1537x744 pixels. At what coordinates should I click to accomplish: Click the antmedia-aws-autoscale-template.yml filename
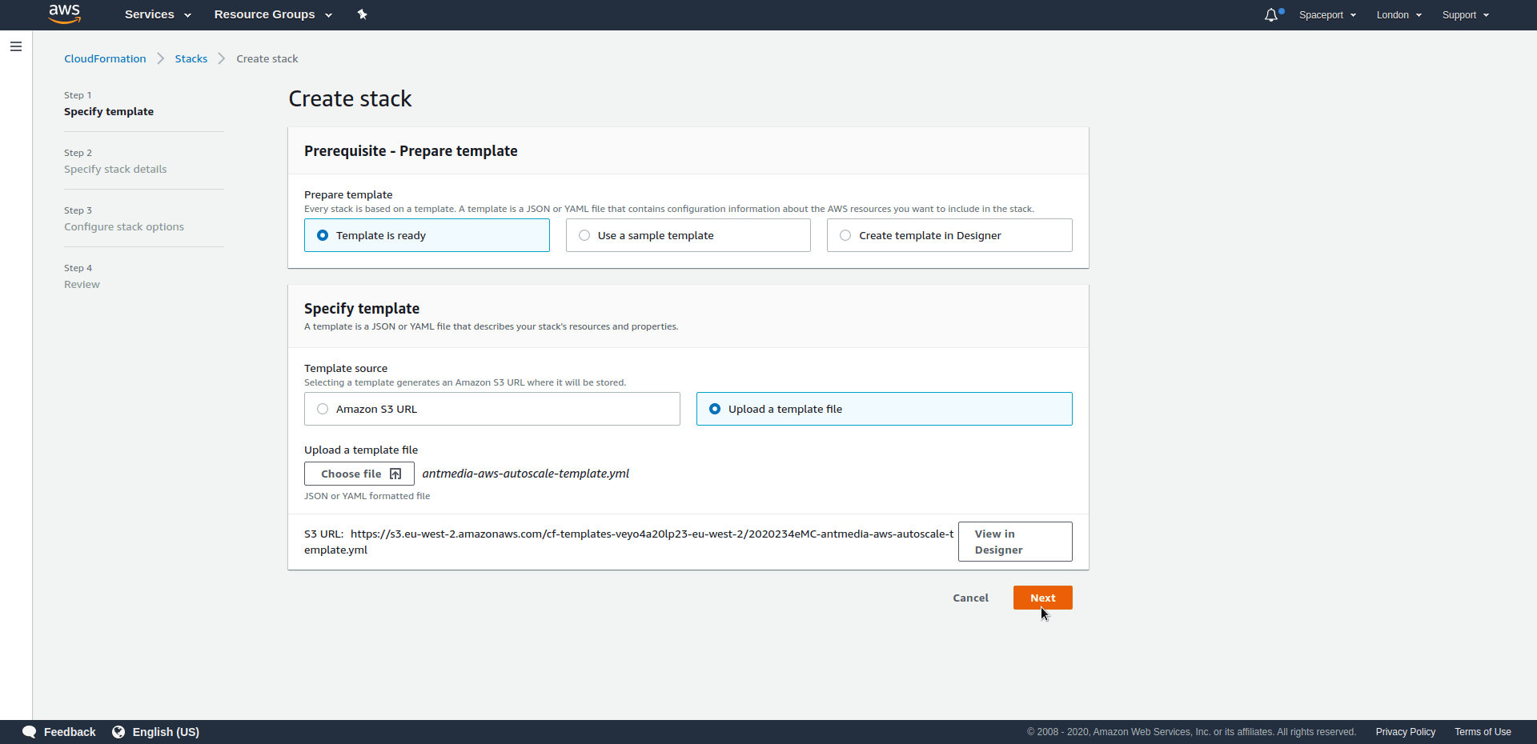[526, 474]
